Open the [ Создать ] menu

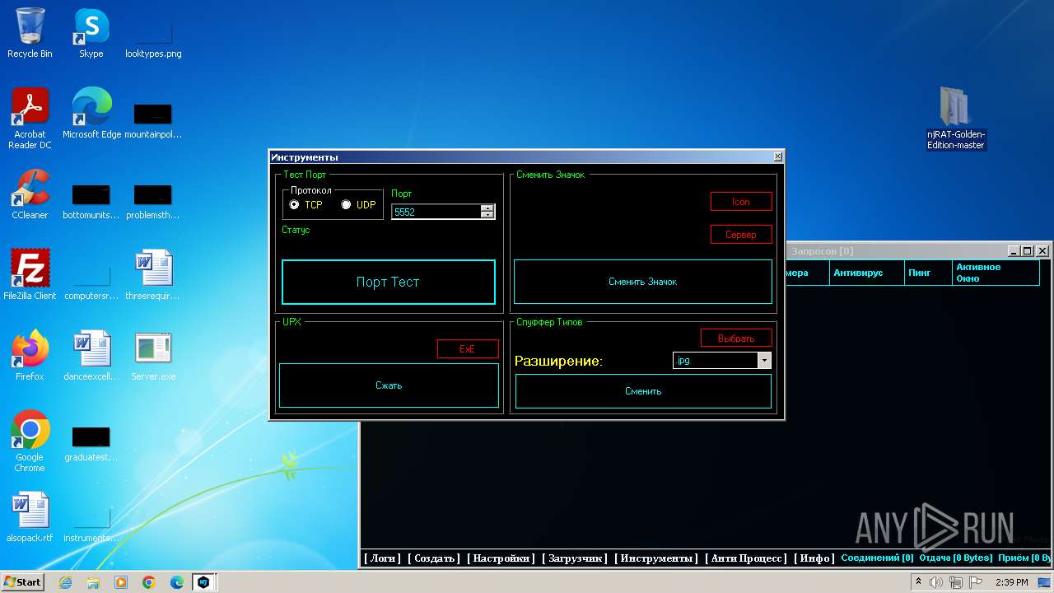coord(434,558)
